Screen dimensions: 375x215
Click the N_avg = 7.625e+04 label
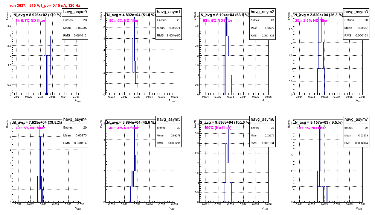click(x=38, y=122)
